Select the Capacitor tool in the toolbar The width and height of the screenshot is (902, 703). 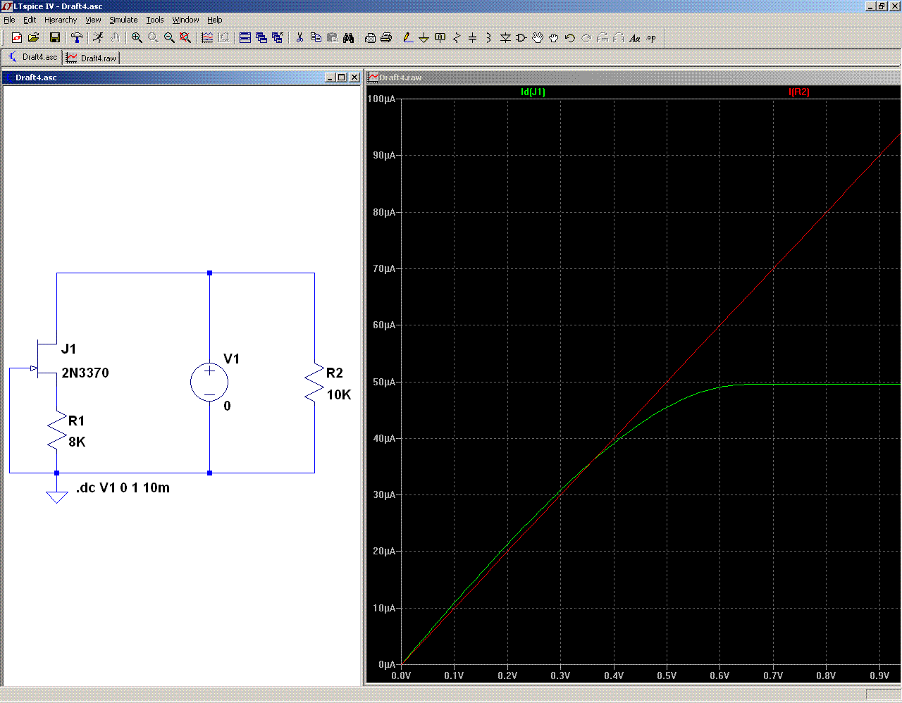[x=472, y=38]
